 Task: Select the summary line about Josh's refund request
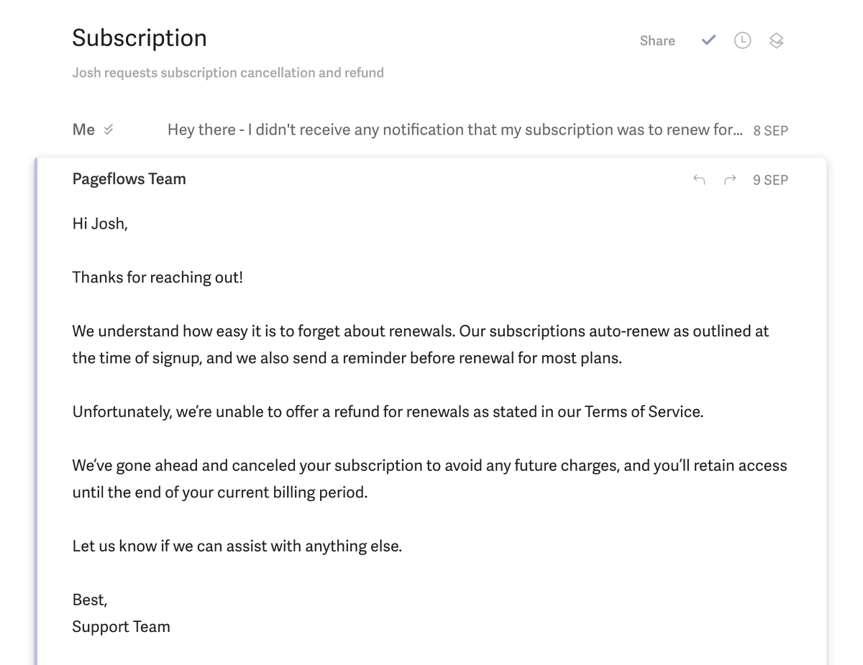(x=228, y=73)
